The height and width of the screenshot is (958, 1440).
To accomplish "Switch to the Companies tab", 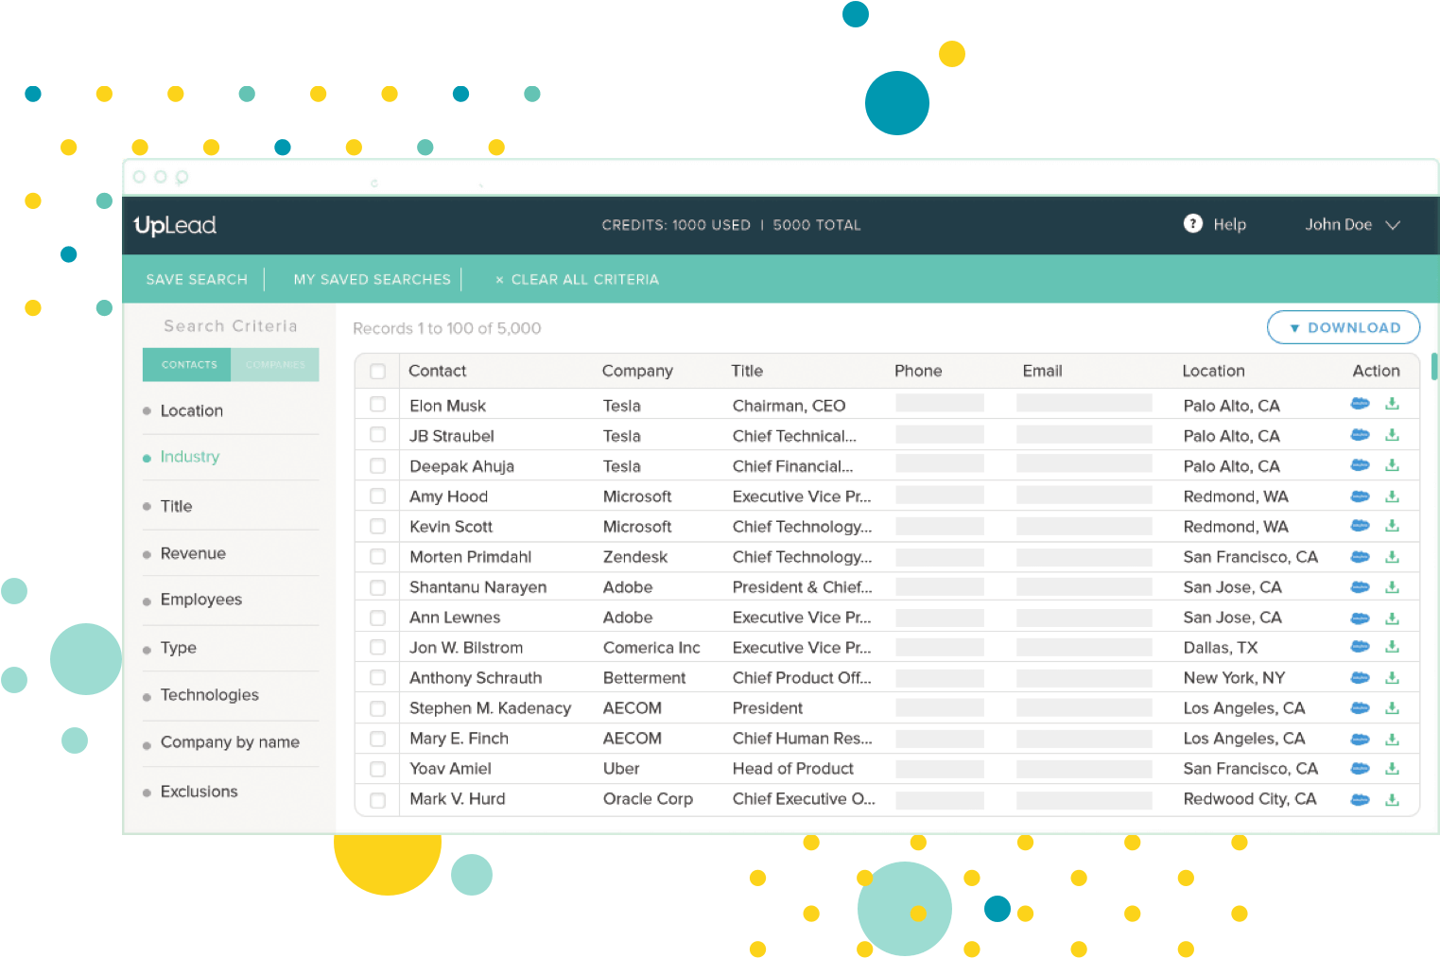I will tap(275, 365).
